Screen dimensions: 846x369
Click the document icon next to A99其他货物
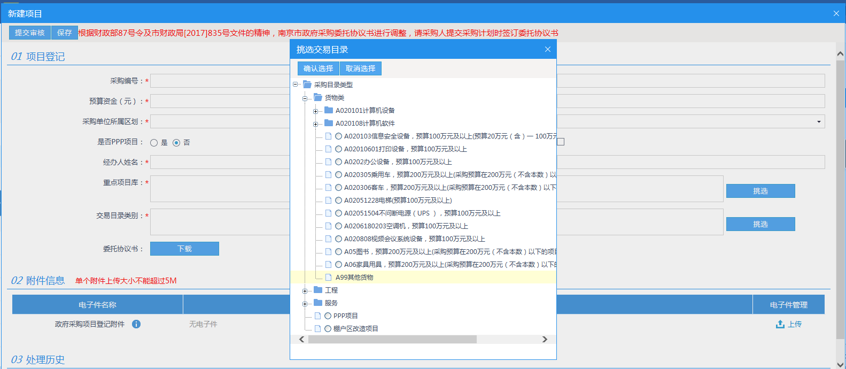329,277
